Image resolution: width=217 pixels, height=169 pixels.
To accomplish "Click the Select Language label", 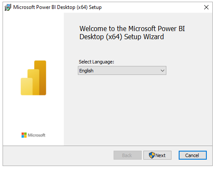I will pyautogui.click(x=96, y=62).
